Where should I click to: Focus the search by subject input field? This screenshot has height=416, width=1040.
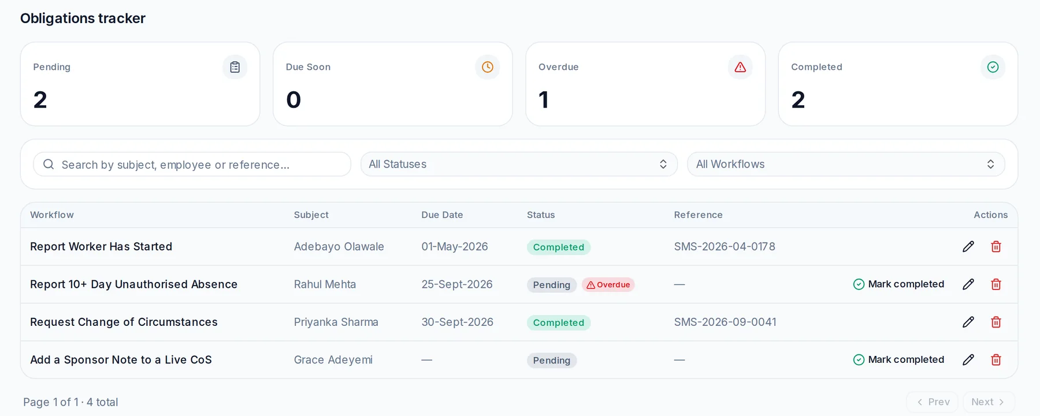pyautogui.click(x=192, y=164)
